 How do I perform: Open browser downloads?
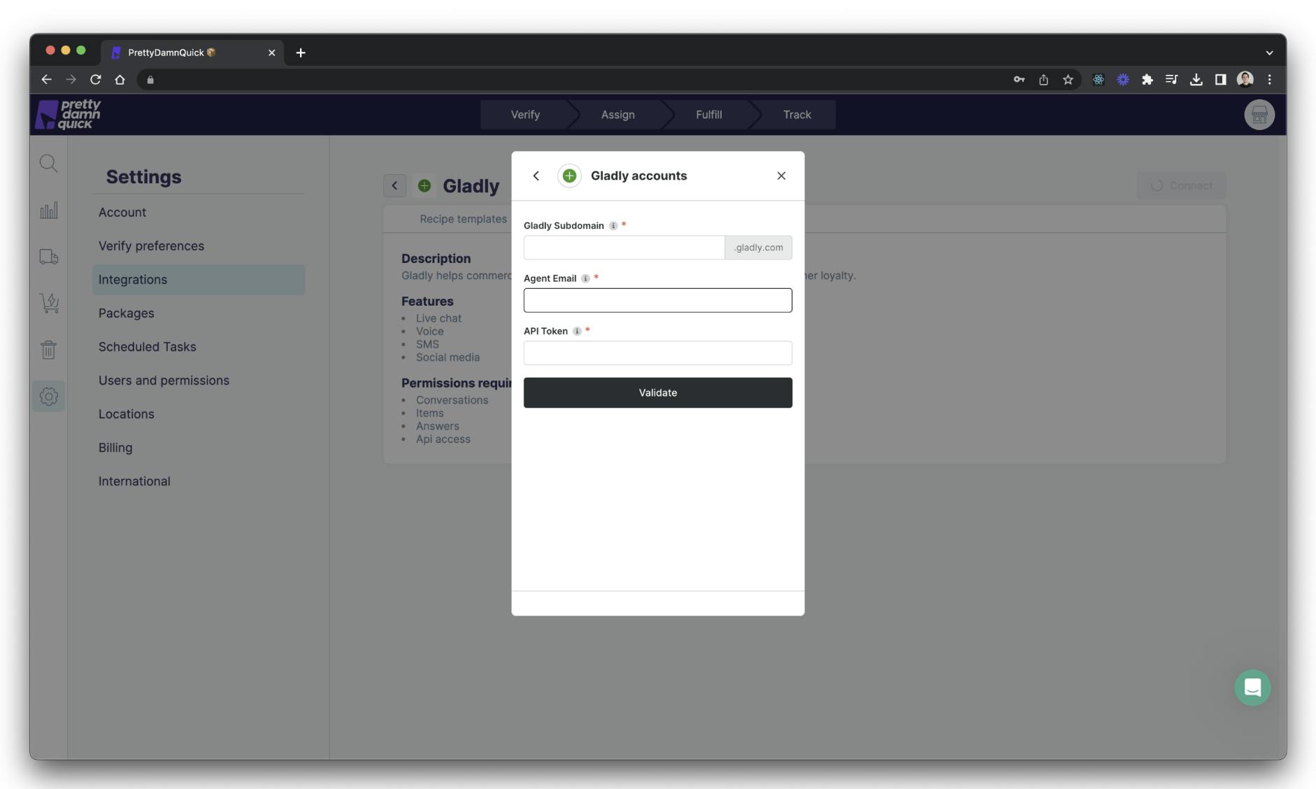tap(1196, 80)
